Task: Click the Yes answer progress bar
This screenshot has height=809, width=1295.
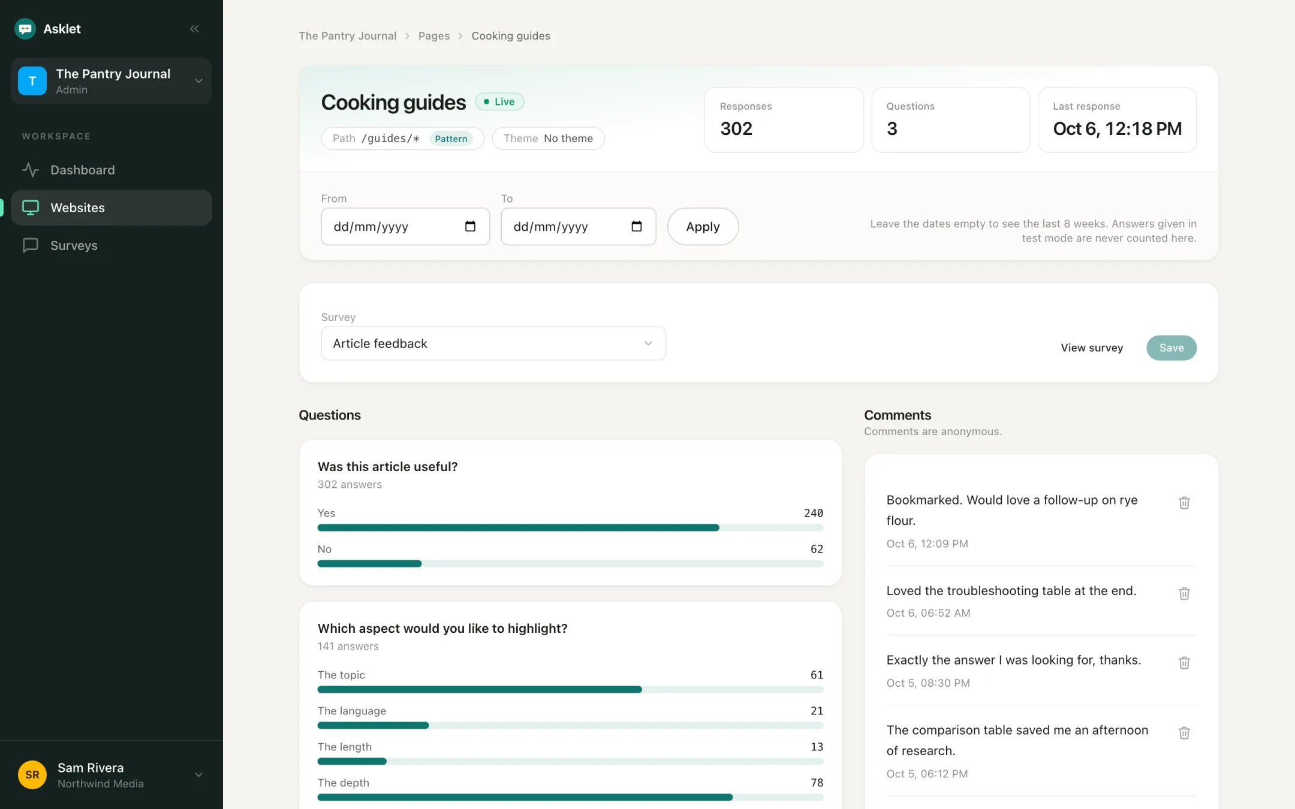Action: (x=570, y=528)
